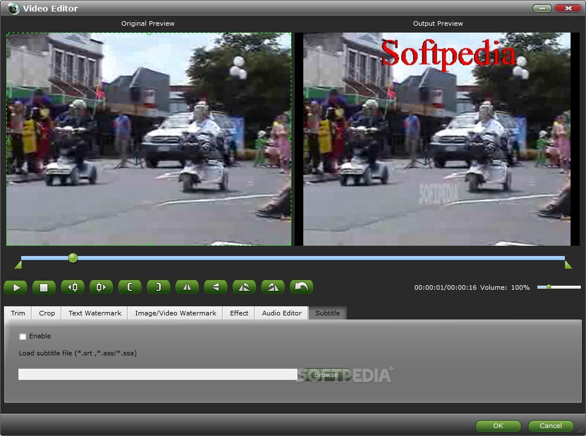Click the Volume: 100% label

(x=505, y=287)
